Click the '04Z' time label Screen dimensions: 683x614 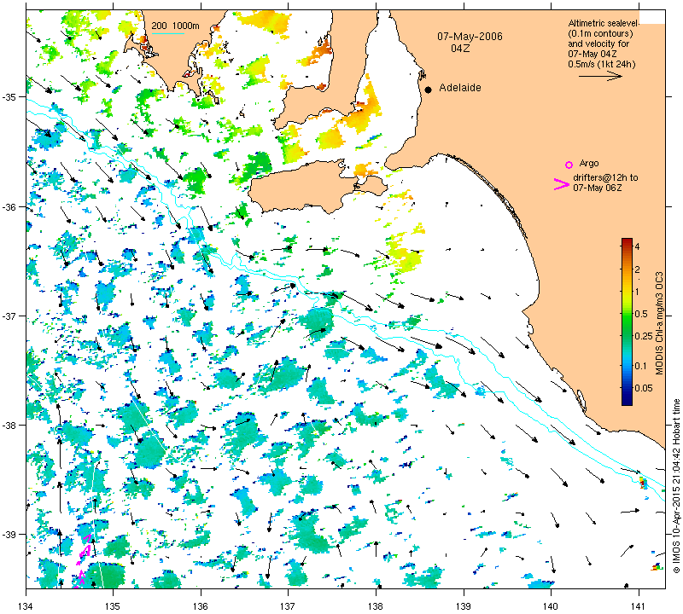coord(460,49)
